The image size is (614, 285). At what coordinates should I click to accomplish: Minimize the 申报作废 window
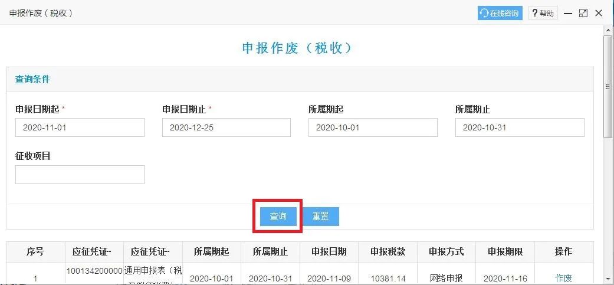coord(568,14)
